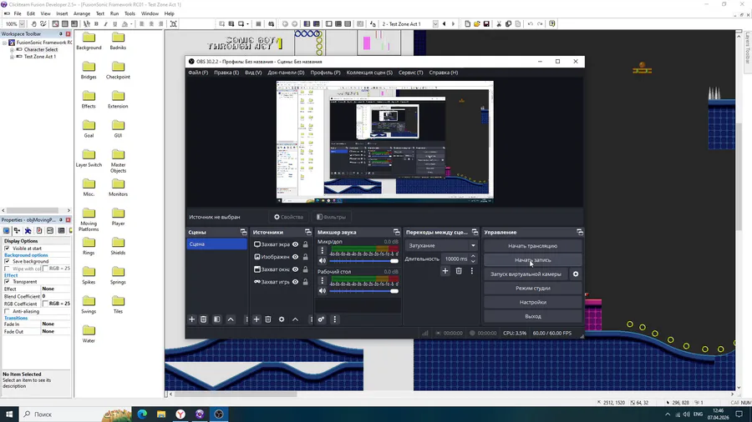Open Микр/доп channel three-dot menu
Viewport: 752px width, 422px height.
point(323,250)
